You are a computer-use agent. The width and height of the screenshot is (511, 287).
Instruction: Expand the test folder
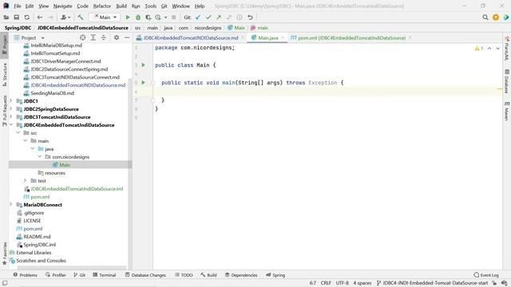click(x=26, y=181)
